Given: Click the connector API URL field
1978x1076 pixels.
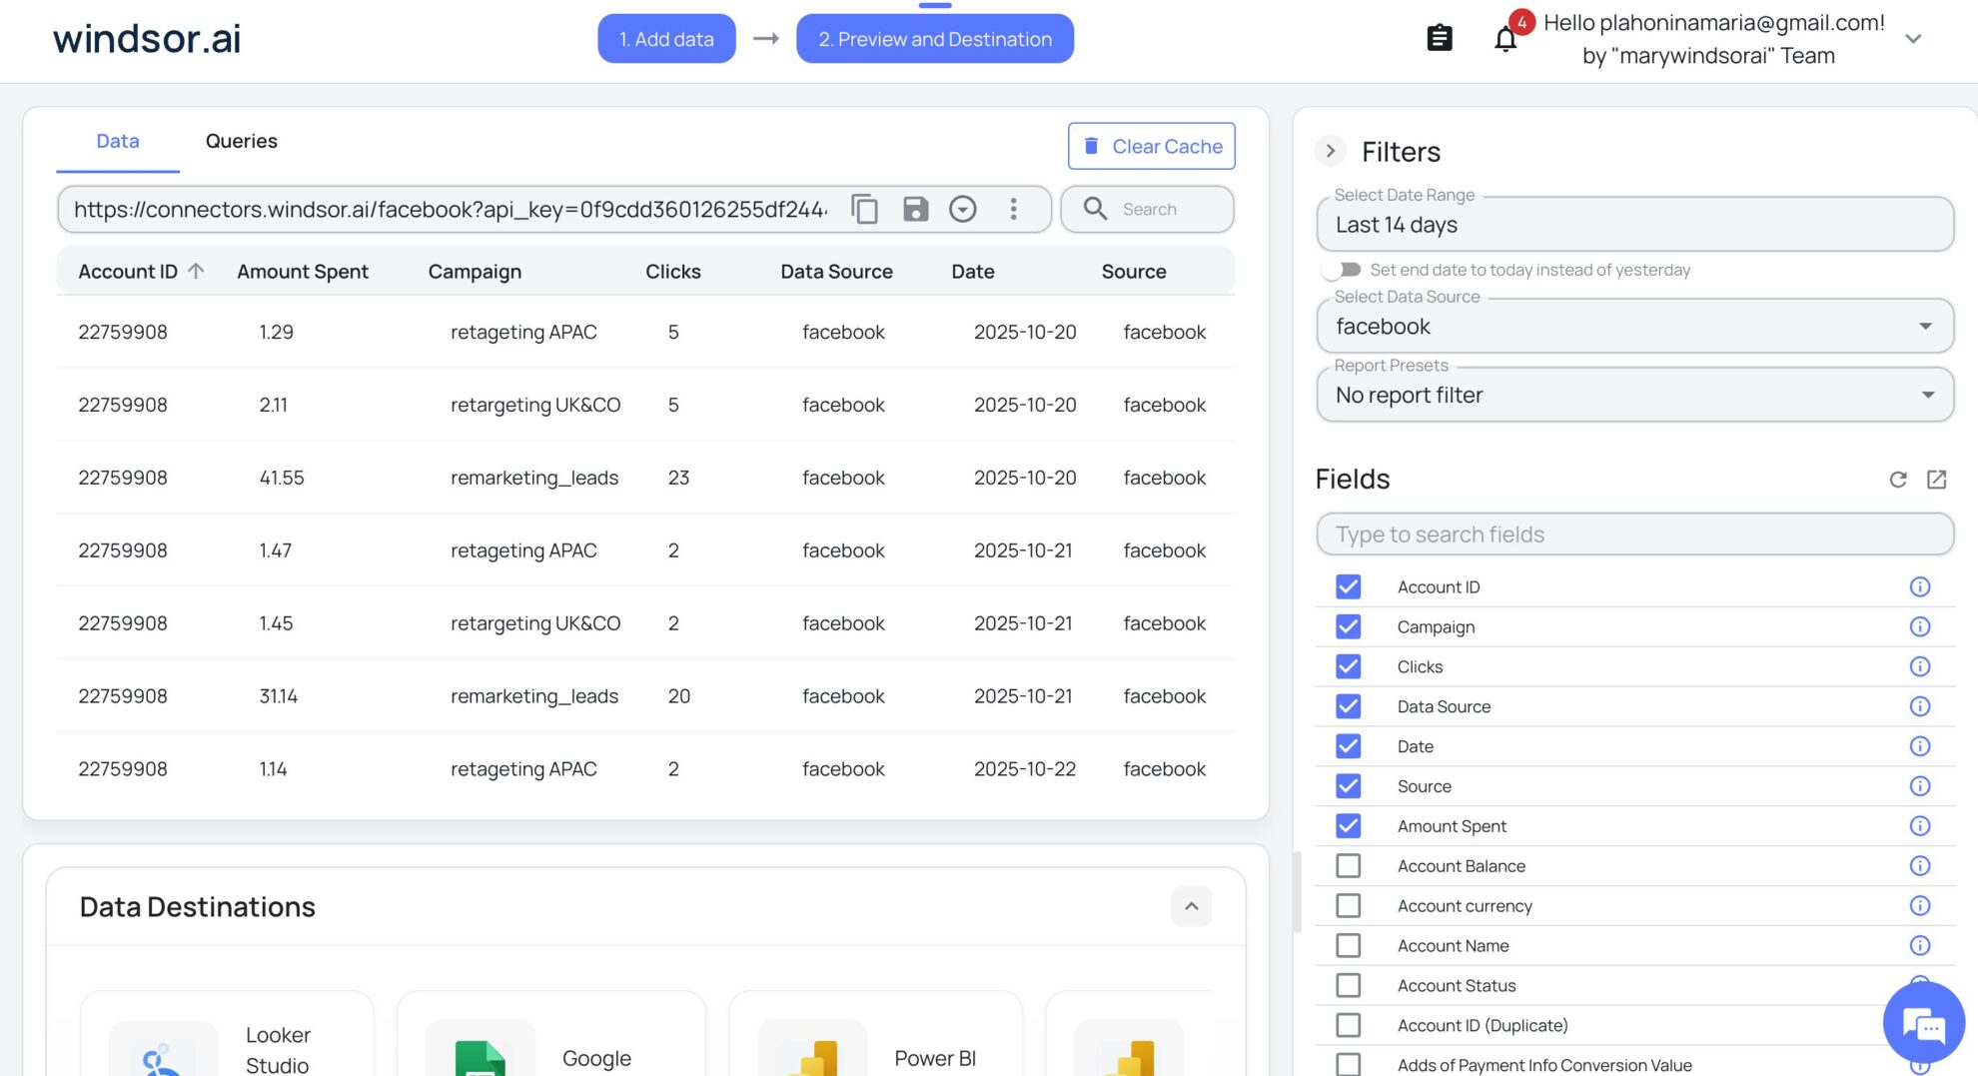Looking at the screenshot, I should tap(450, 209).
